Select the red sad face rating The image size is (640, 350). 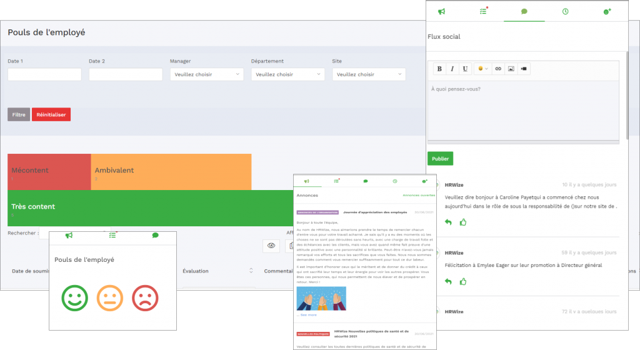coord(145,297)
